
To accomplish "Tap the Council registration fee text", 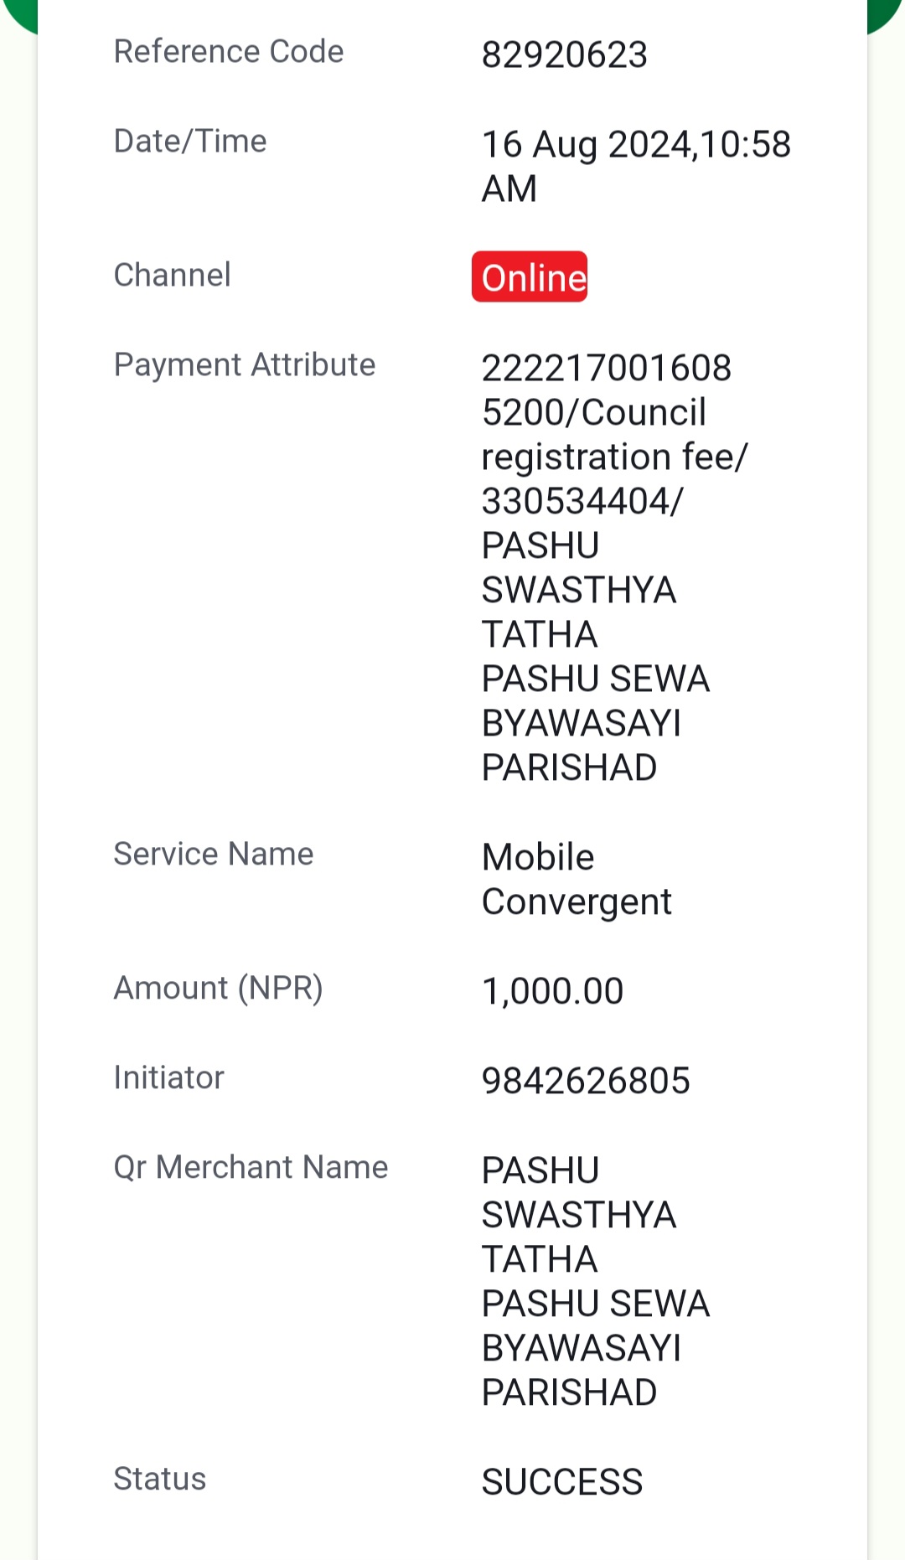I will pos(614,435).
